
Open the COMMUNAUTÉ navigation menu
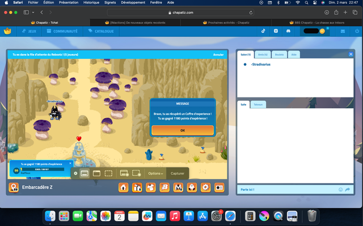(62, 31)
